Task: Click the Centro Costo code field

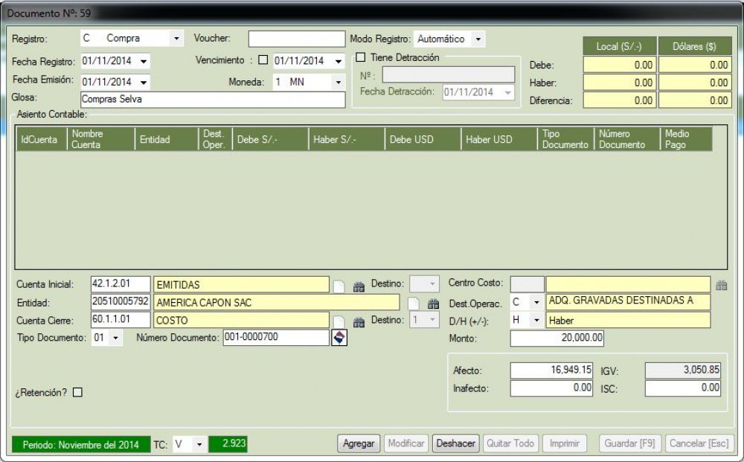Action: point(527,284)
